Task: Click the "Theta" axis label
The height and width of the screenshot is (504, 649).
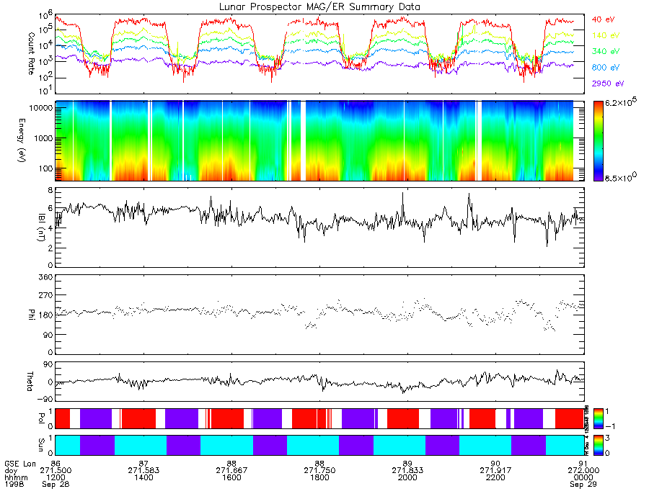Action: click(x=30, y=382)
